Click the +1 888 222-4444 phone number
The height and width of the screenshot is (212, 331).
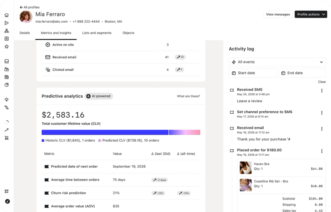86,21
